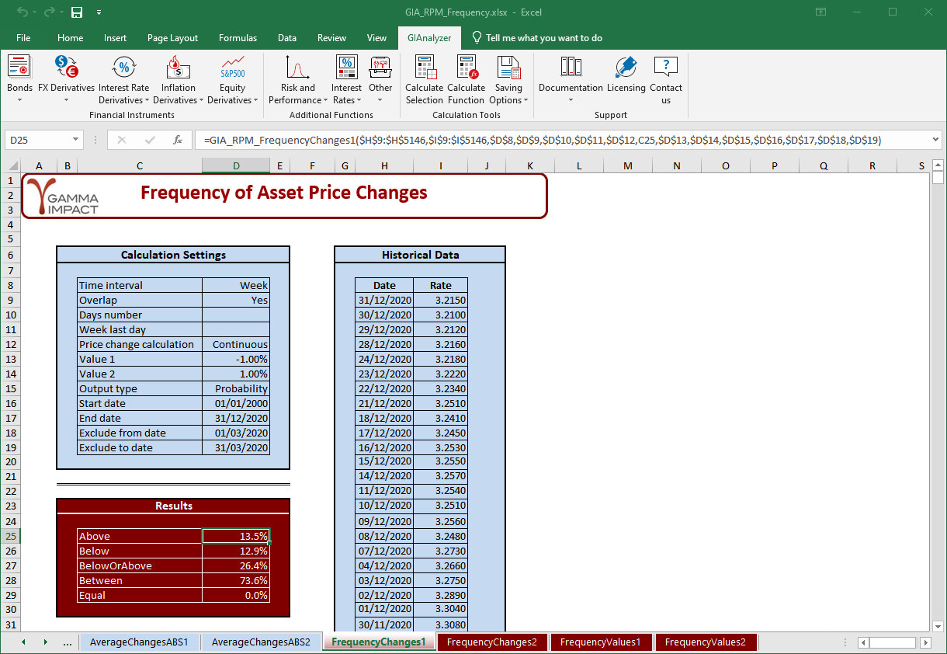Click the vertical scrollbar down arrow

click(938, 627)
